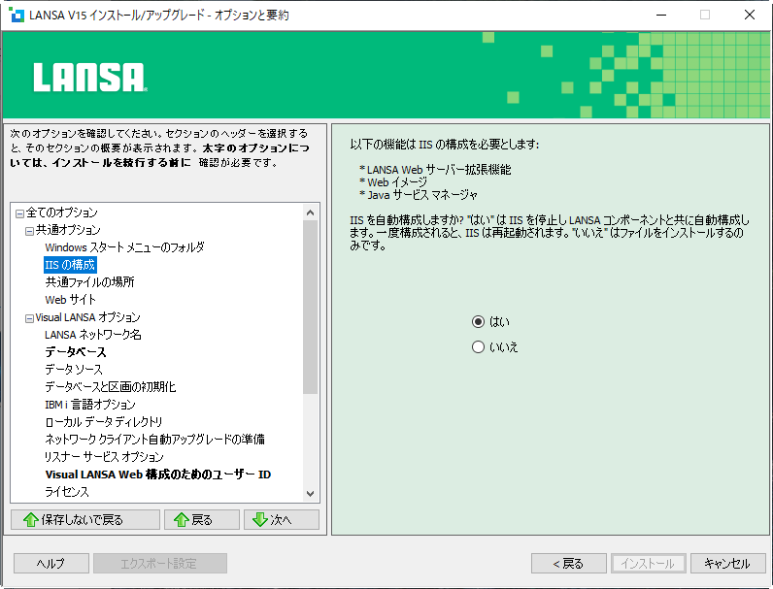Screen dimensions: 773x589
Task: Open データベースと区画の初期化 option
Action: click(x=111, y=386)
